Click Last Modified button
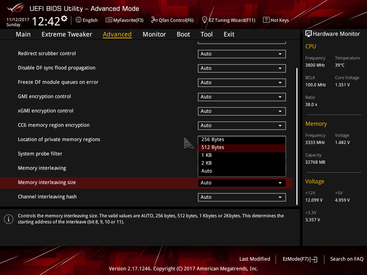The image size is (367, 275). pos(255,259)
